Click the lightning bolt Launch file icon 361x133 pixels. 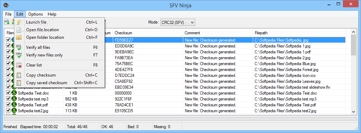[19, 22]
